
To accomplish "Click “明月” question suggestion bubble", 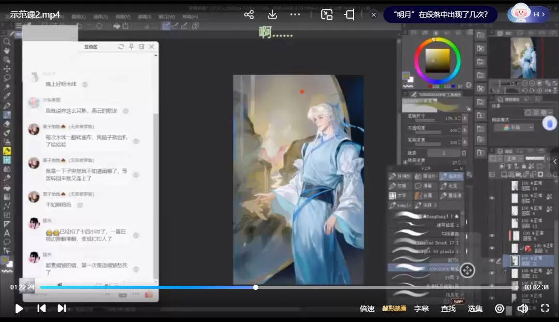I will tap(440, 14).
